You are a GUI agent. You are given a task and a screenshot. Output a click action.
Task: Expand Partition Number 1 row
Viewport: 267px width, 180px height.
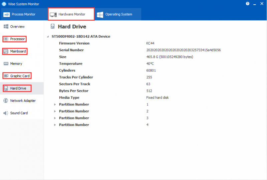tap(55, 104)
